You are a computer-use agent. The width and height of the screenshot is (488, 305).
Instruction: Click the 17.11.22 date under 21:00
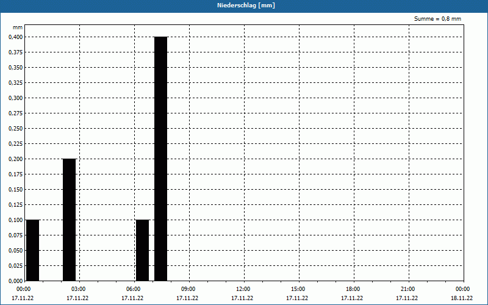(x=407, y=298)
